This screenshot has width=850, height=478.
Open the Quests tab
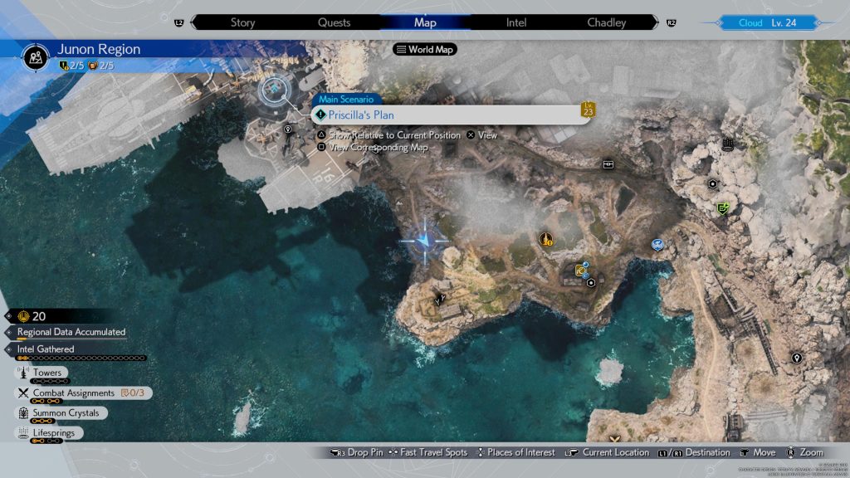(334, 22)
